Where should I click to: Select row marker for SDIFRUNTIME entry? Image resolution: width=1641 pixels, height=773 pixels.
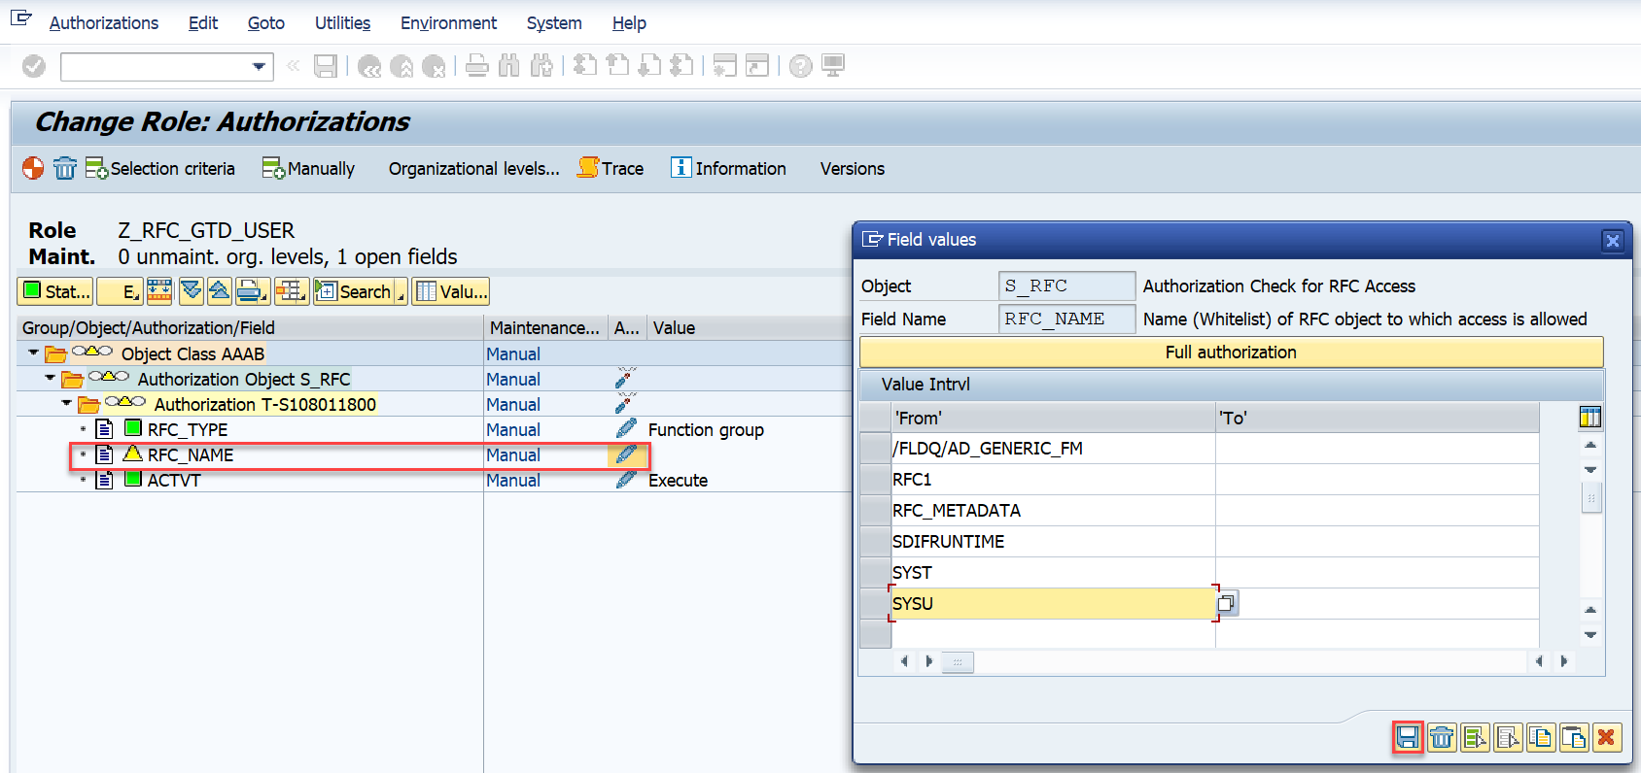click(875, 542)
